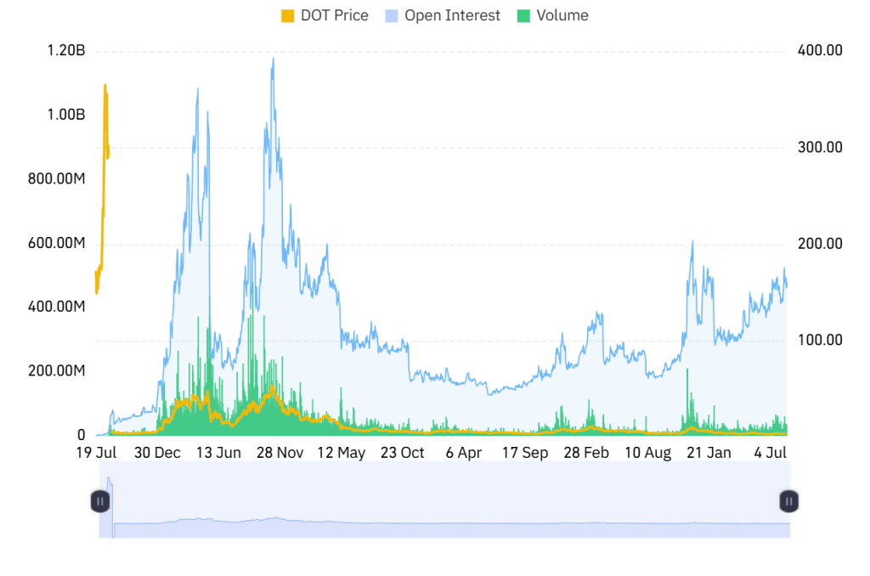Click the 200.00M left axis value

coord(57,370)
